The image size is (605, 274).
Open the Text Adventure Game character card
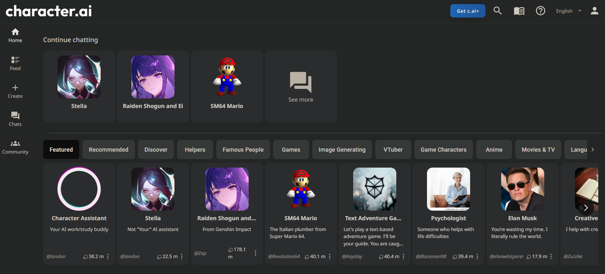coord(375,211)
